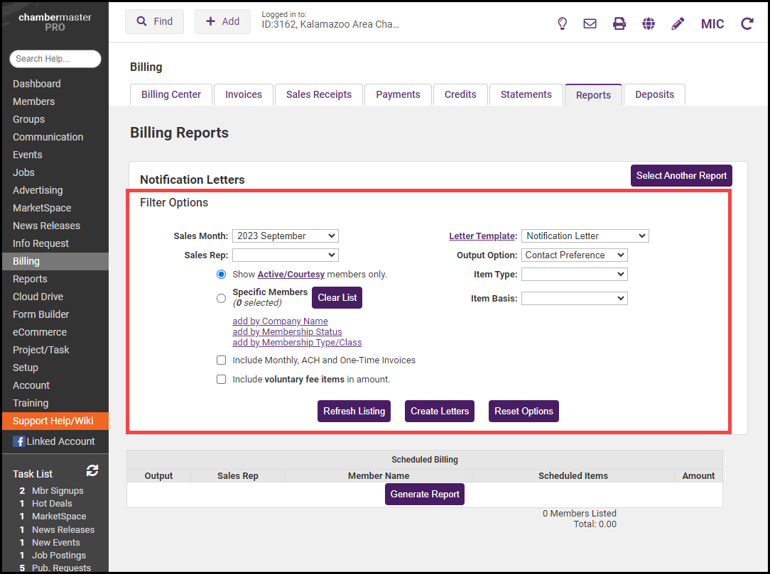Check Include voluntary fee items in amount
The image size is (770, 574).
tap(222, 380)
